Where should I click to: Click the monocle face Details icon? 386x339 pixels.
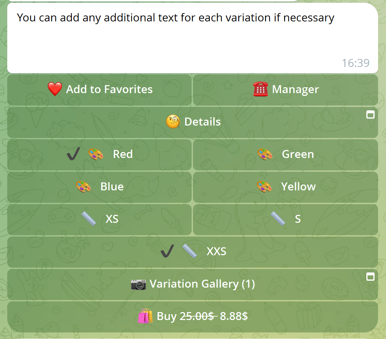(173, 122)
